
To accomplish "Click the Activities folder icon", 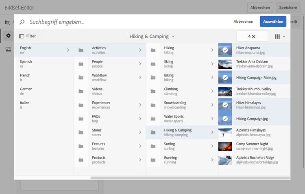I will tap(81, 50).
